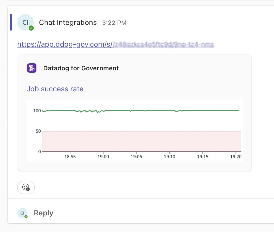Open the Job success rate graph image
Viewport: 274px width, 232px height.
135,131
